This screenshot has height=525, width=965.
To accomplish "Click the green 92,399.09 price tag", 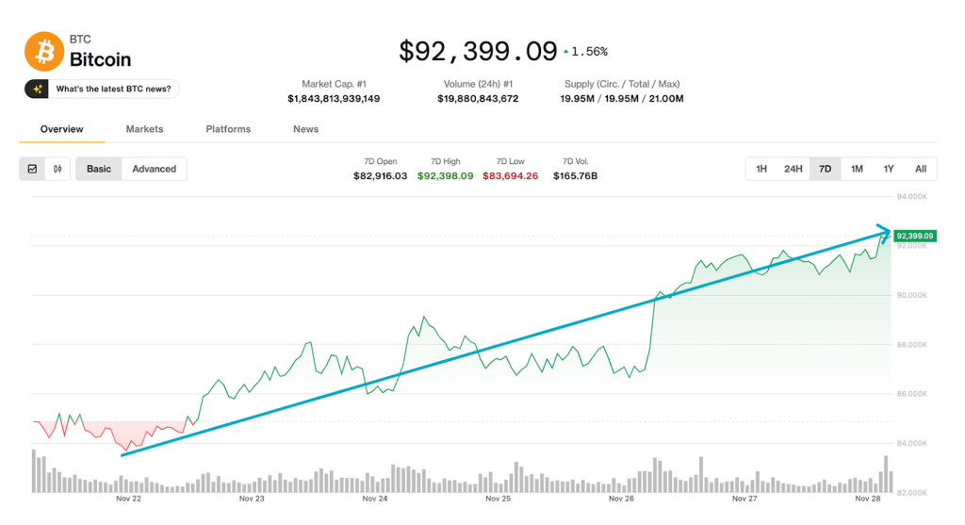I will 914,236.
